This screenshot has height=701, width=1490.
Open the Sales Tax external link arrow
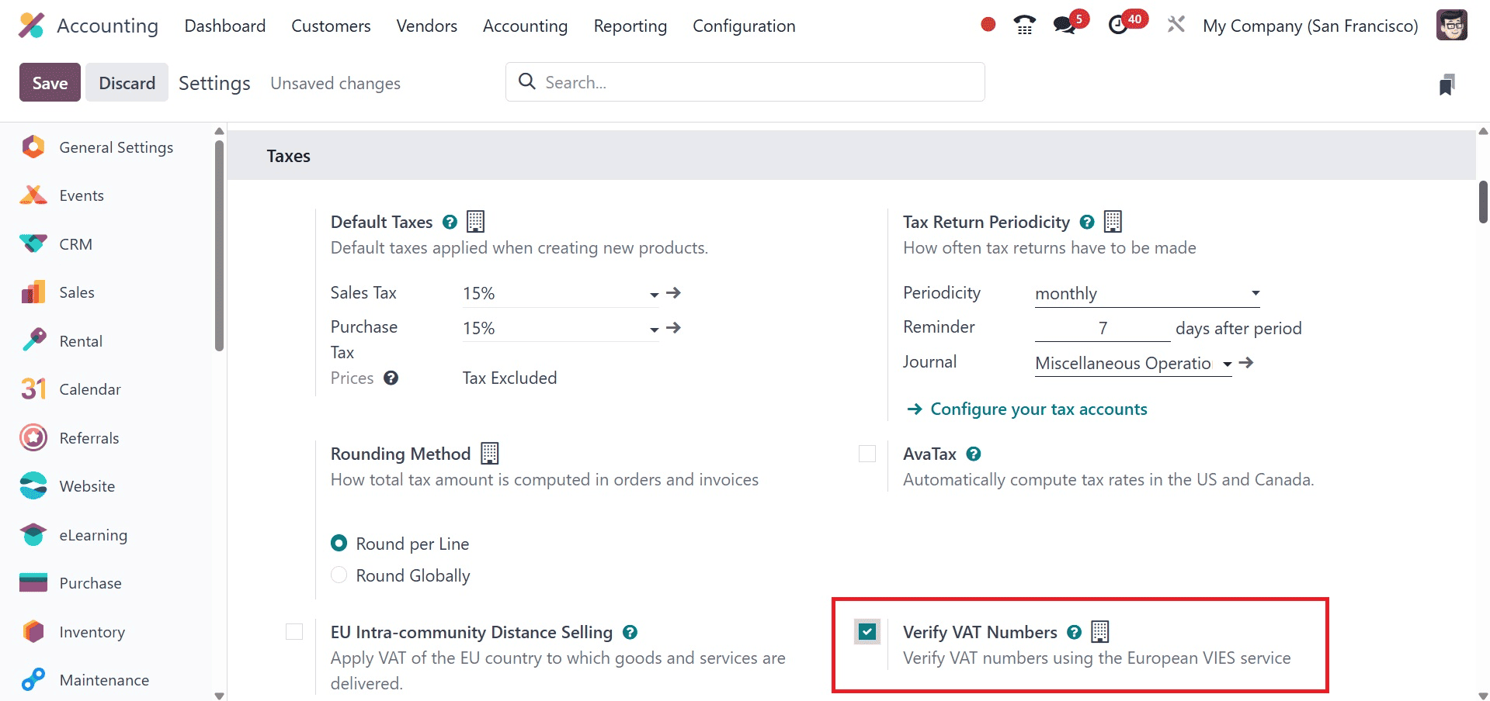[x=674, y=293]
